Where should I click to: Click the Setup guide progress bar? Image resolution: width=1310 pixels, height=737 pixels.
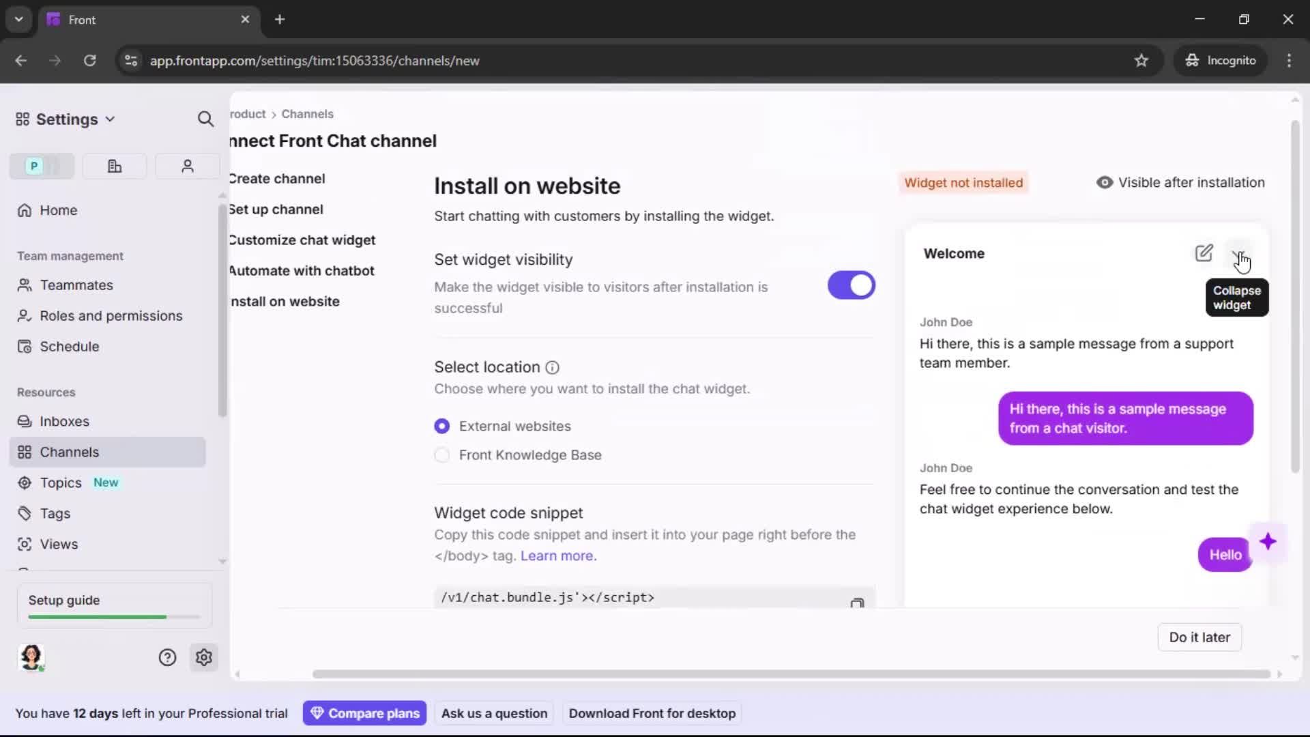(x=114, y=617)
